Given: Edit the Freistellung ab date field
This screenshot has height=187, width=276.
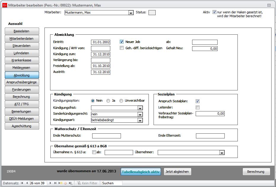Looking at the screenshot, I should (x=101, y=66).
